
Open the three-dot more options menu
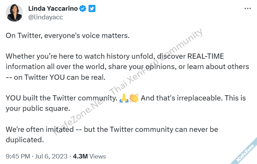(x=247, y=8)
